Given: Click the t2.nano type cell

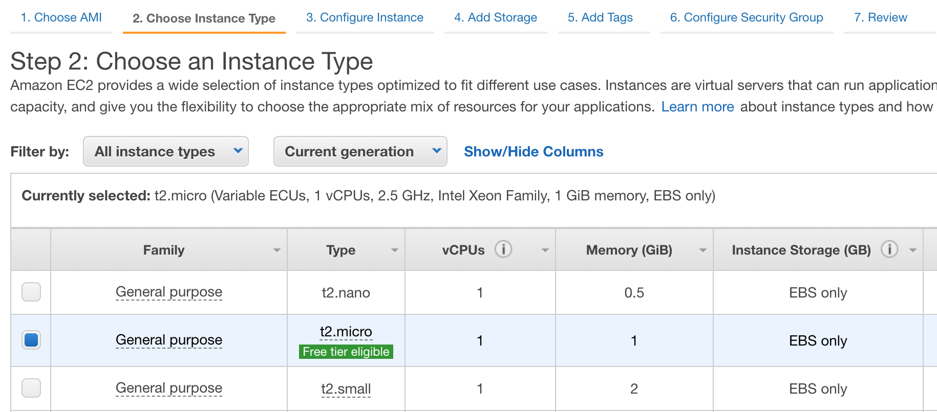Looking at the screenshot, I should click(x=346, y=293).
